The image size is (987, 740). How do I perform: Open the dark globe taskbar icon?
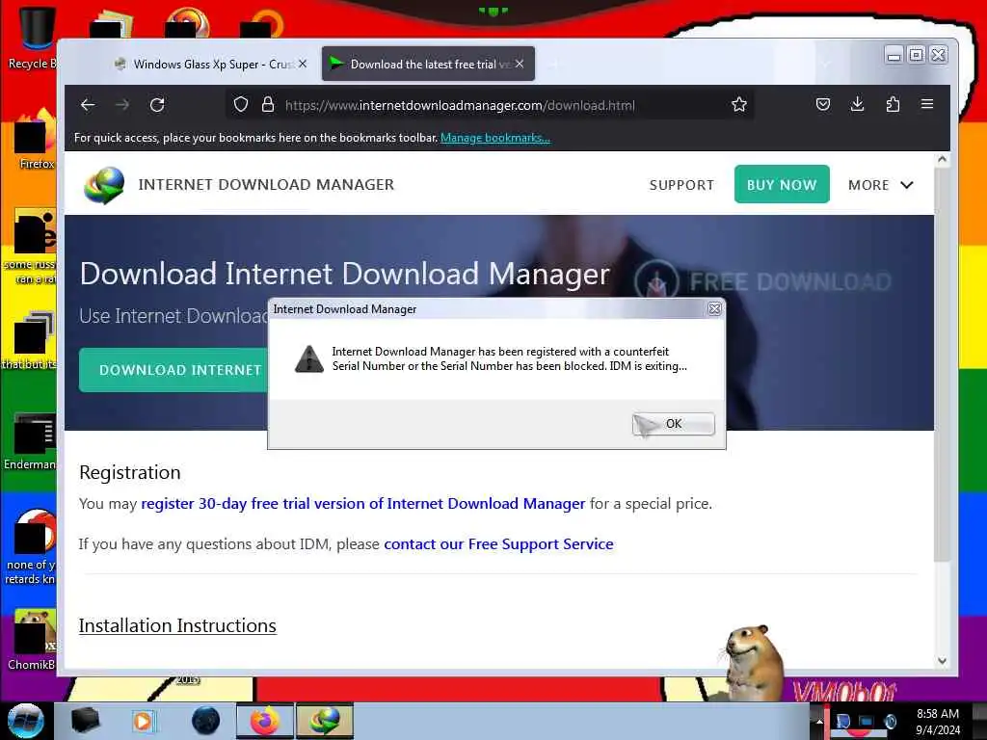(x=206, y=721)
